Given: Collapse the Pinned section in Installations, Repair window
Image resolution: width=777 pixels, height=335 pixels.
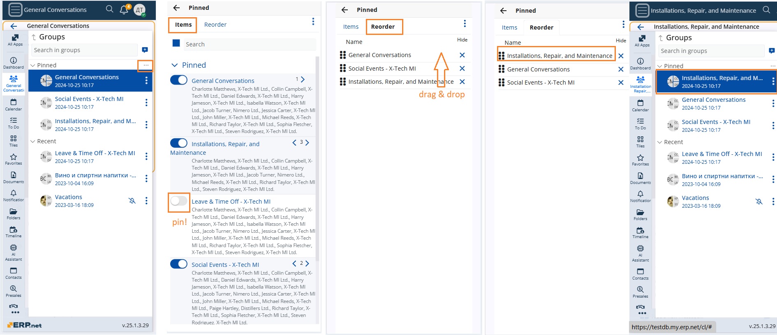Looking at the screenshot, I should coord(660,66).
